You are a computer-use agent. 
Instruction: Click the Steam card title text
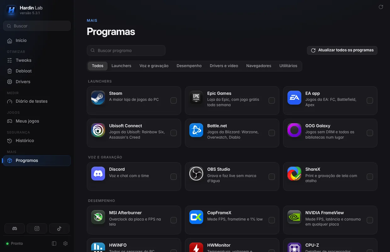coord(116,94)
